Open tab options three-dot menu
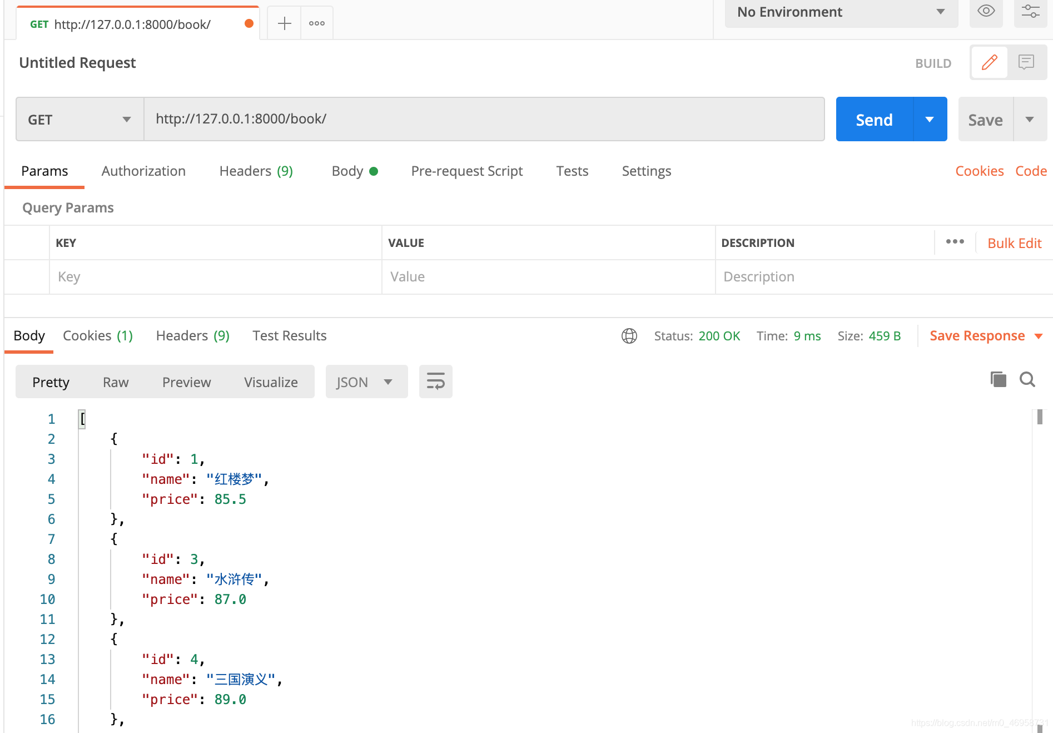Viewport: 1053px width, 733px height. click(317, 23)
